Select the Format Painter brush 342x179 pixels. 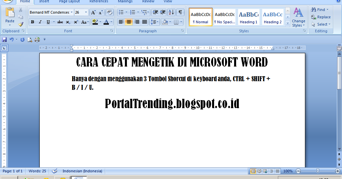click(x=21, y=24)
